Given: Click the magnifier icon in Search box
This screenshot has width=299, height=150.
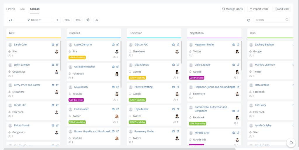Looking at the screenshot, I should pos(287,20).
